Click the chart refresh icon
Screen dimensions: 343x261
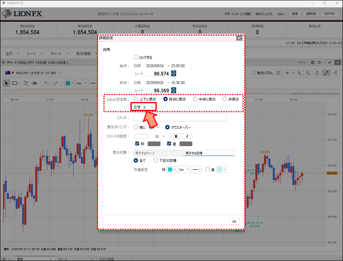point(317,73)
